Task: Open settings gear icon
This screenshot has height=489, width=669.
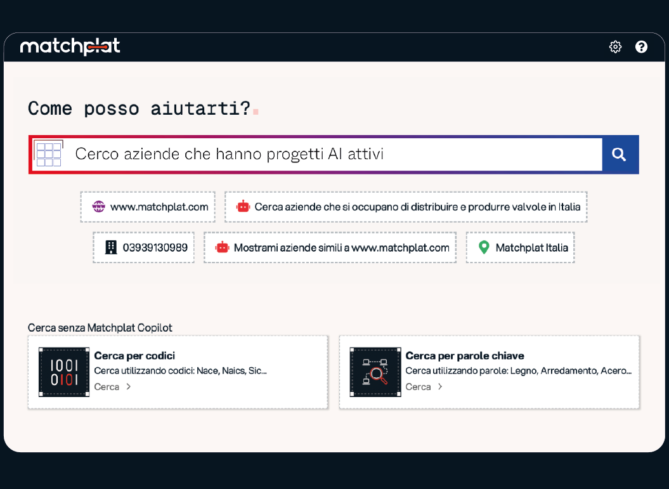Action: pyautogui.click(x=615, y=47)
